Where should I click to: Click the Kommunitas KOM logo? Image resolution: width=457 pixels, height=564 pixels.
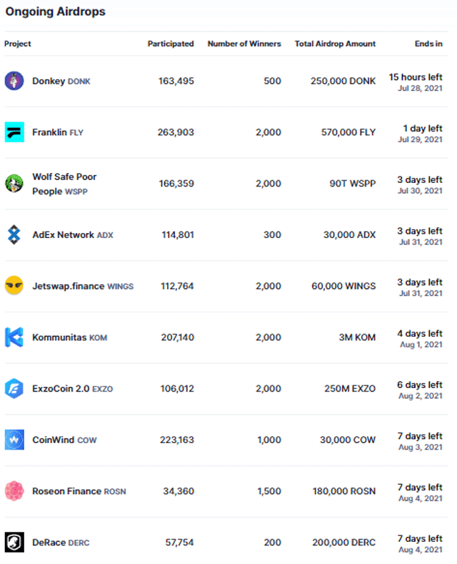pyautogui.click(x=14, y=337)
